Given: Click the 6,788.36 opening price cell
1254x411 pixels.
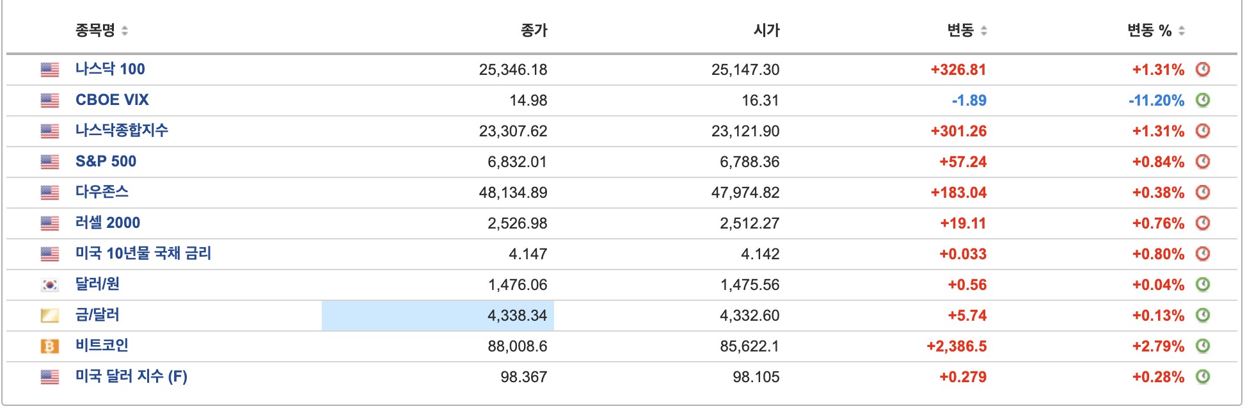Looking at the screenshot, I should (750, 162).
